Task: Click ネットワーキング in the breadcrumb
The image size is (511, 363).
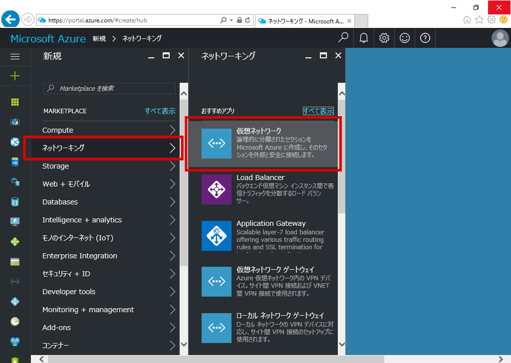Action: coord(142,38)
